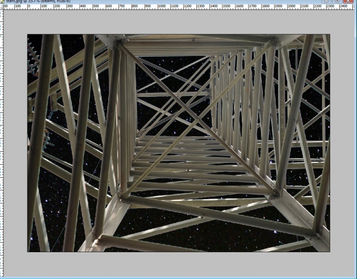Click the tower beams image on canvas
Screen dimensions: 357x279
(178, 143)
